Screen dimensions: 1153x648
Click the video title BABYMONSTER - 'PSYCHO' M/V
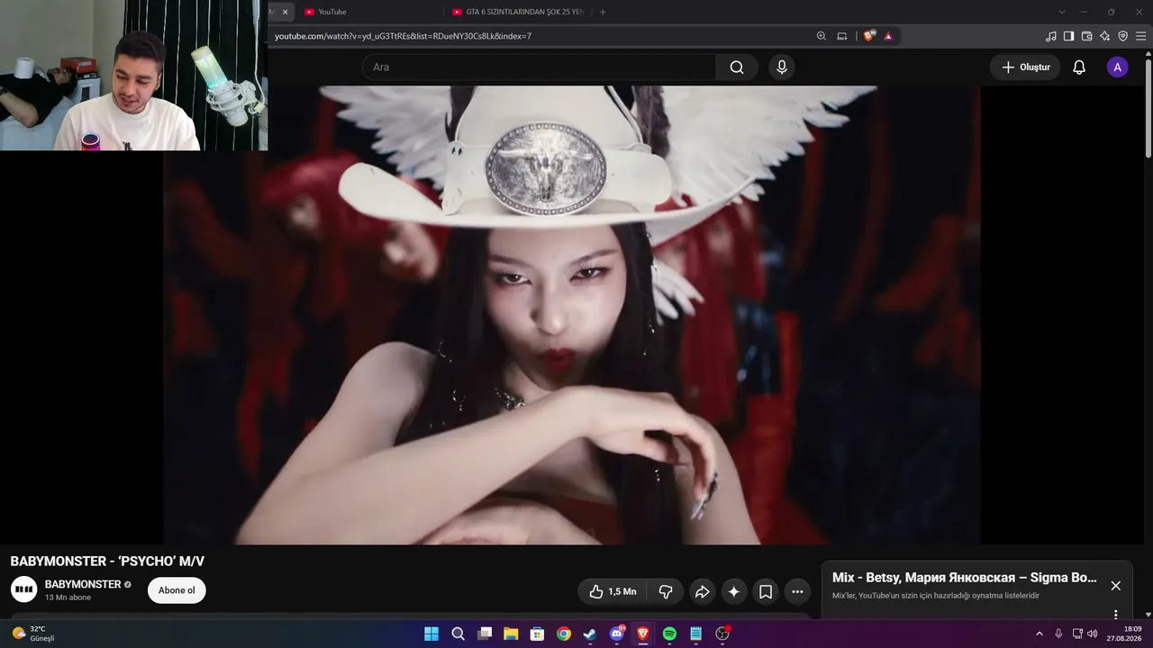click(107, 562)
